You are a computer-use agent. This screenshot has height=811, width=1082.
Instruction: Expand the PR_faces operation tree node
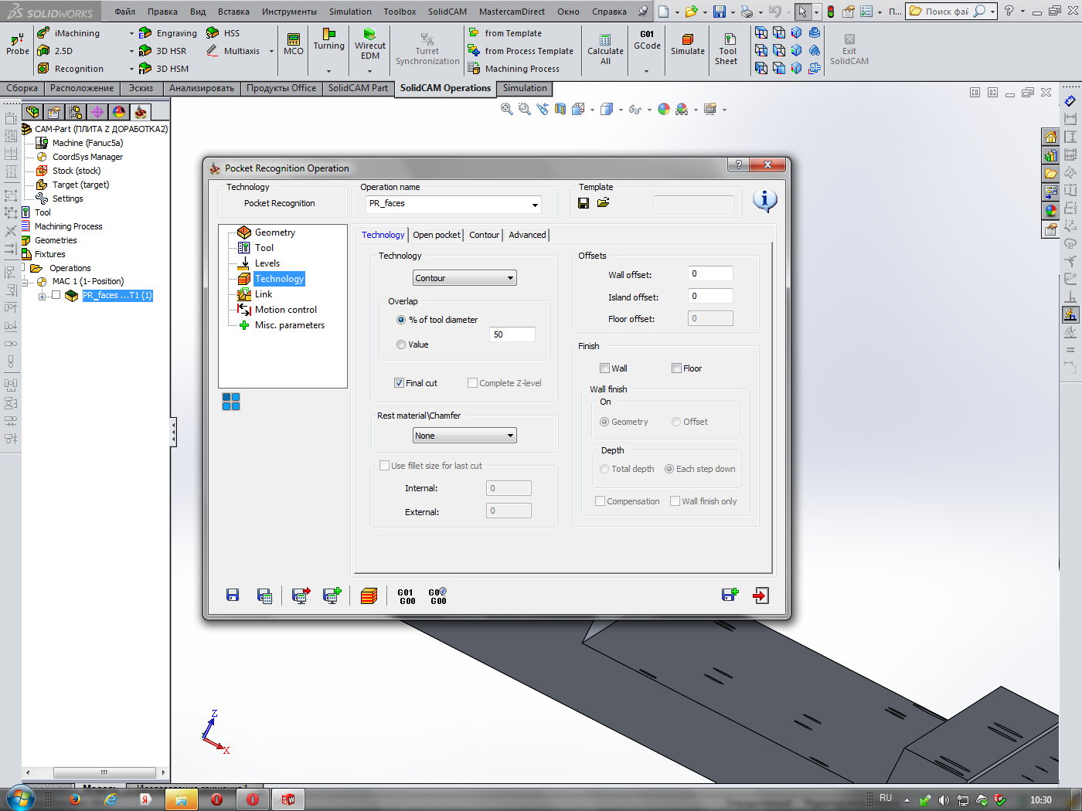point(42,296)
